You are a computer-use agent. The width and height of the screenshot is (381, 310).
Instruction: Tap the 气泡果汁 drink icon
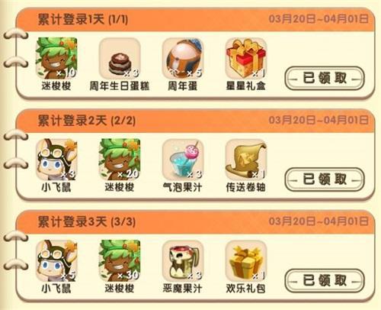click(183, 160)
